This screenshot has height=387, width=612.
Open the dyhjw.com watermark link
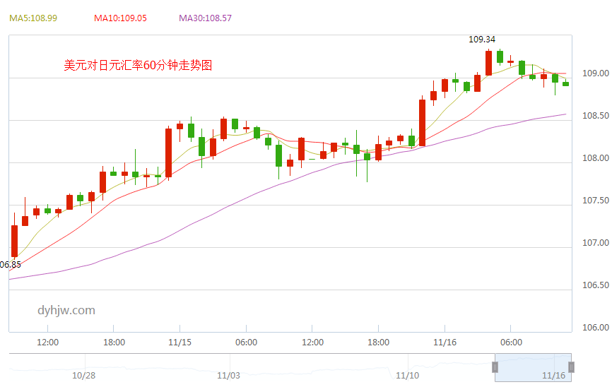pyautogui.click(x=66, y=310)
